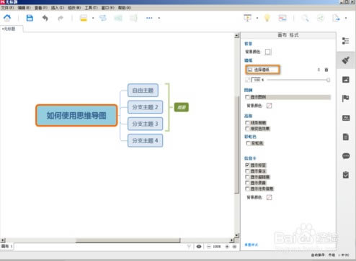
Task: Enable the 显示超链接 checkbox
Action: pos(247,177)
